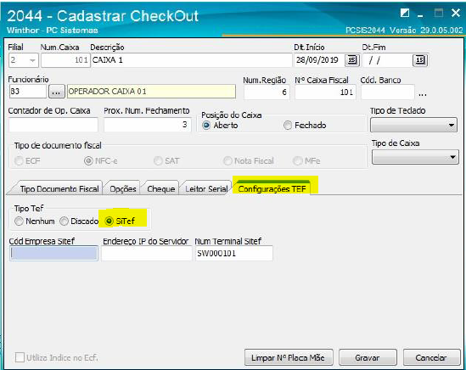Edit the Funcionário code field
This screenshot has height=370, width=466.
(28, 92)
